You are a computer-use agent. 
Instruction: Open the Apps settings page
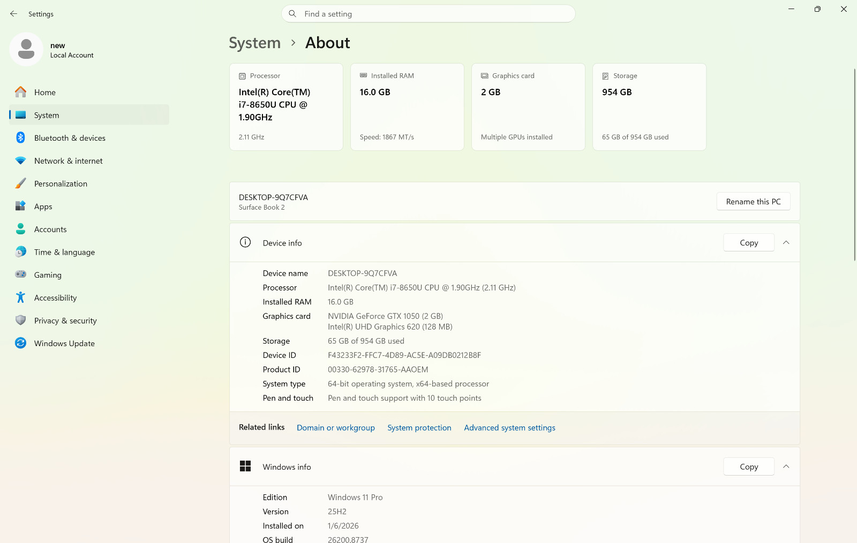point(89,206)
